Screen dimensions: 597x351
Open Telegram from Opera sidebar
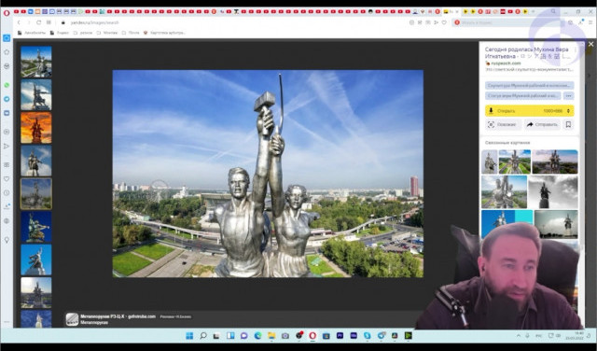pos(7,99)
